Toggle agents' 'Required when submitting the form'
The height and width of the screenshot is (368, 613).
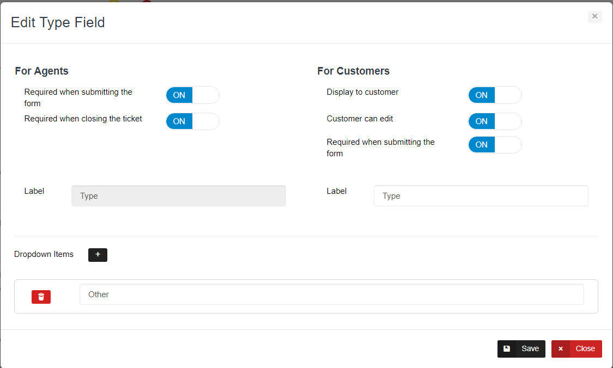[x=192, y=95]
